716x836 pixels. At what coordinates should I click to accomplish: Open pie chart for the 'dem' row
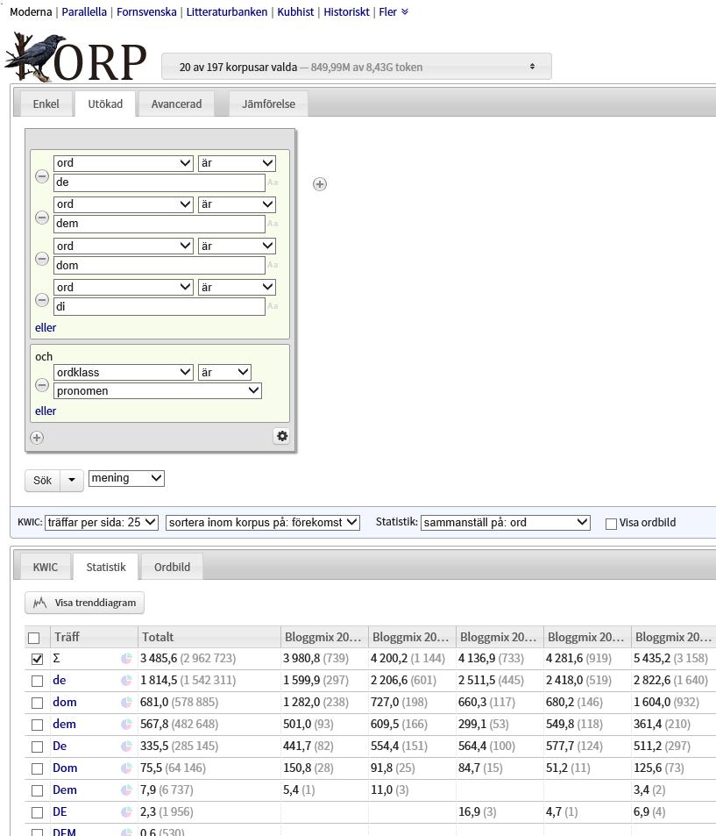click(126, 724)
